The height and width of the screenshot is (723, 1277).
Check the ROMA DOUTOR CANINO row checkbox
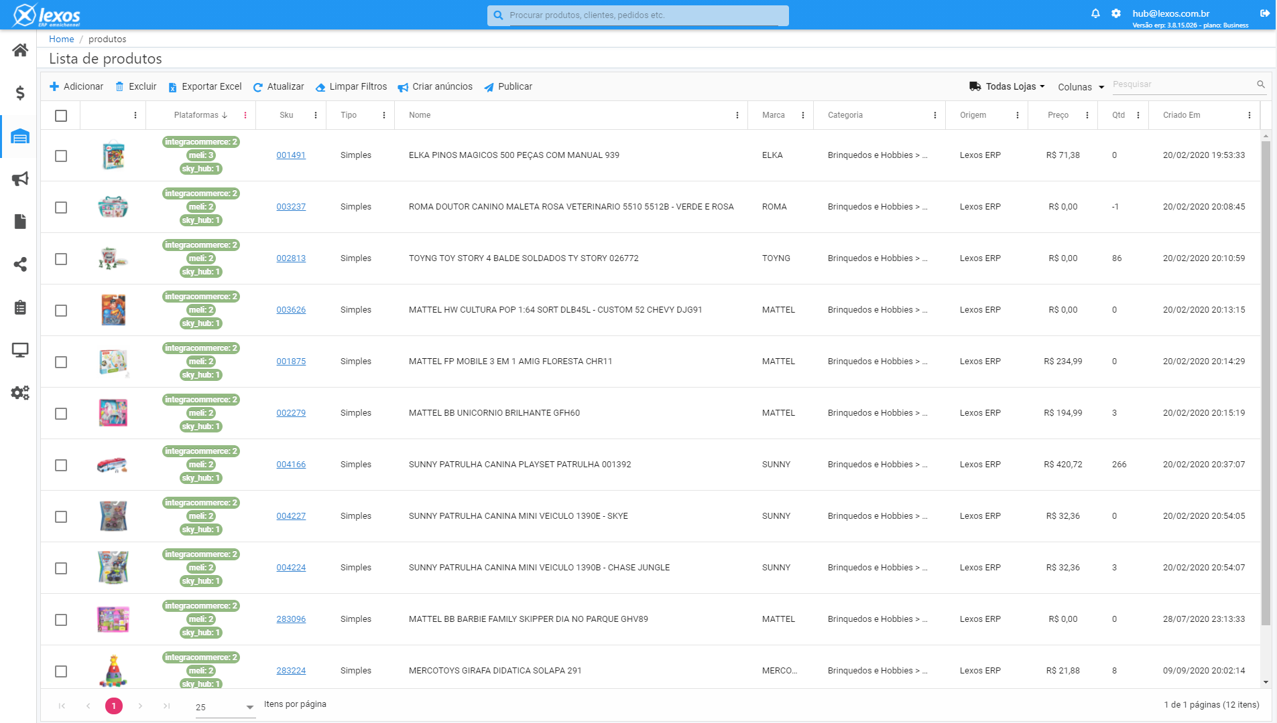pyautogui.click(x=61, y=208)
